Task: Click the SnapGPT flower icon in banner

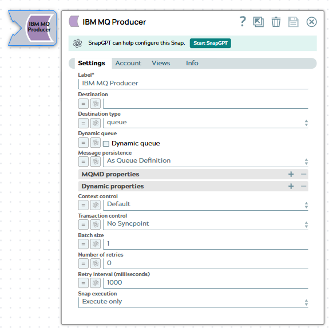Action: point(77,43)
